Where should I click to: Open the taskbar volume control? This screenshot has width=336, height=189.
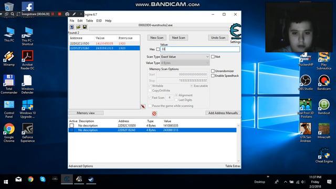click(x=303, y=182)
